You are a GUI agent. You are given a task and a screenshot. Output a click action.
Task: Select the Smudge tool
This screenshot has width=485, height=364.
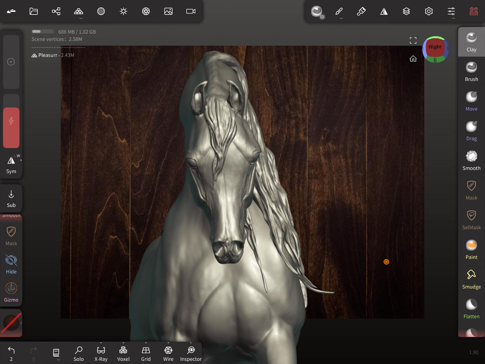pos(472,279)
